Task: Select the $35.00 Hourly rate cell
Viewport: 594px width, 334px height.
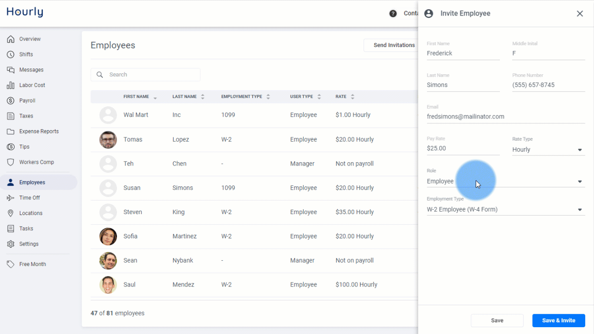Action: coord(355,212)
